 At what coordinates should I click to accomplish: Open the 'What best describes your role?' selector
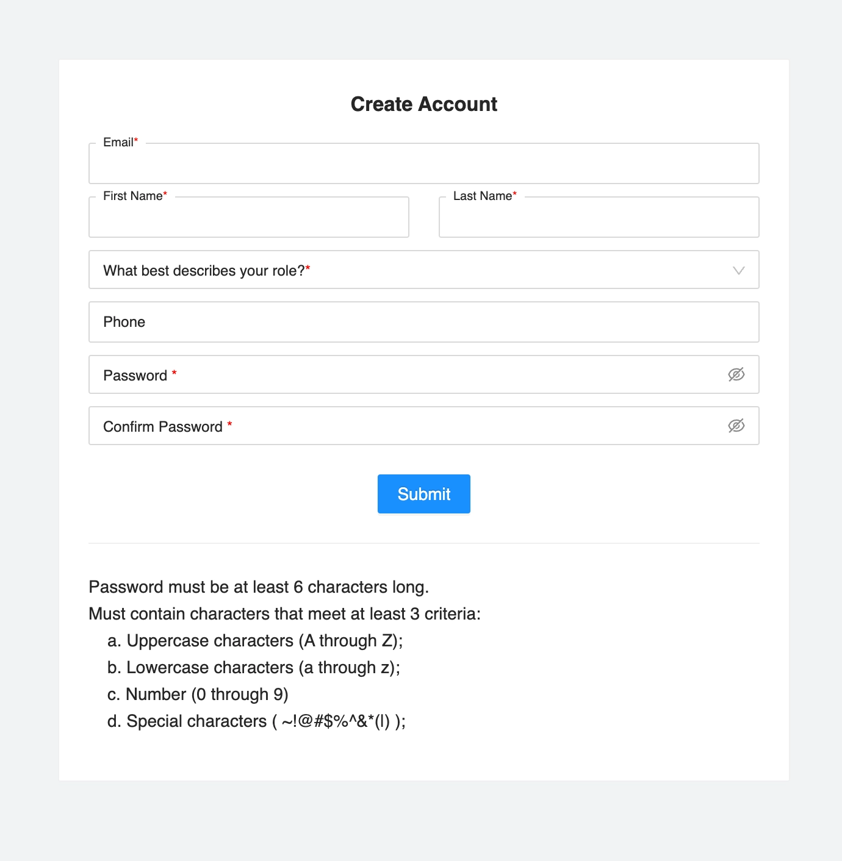(x=424, y=270)
